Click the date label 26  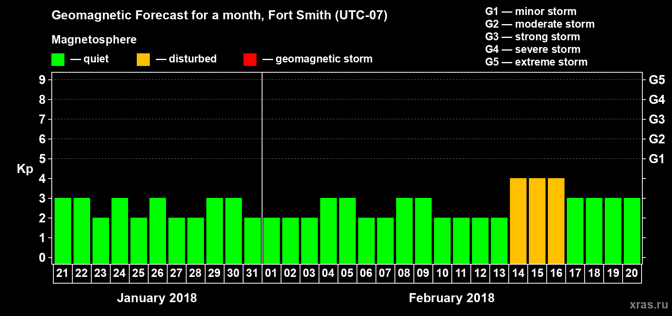tap(157, 273)
